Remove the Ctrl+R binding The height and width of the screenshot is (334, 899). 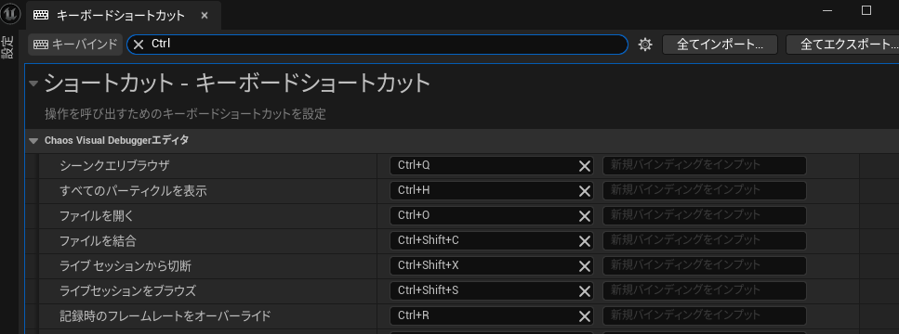pos(584,317)
